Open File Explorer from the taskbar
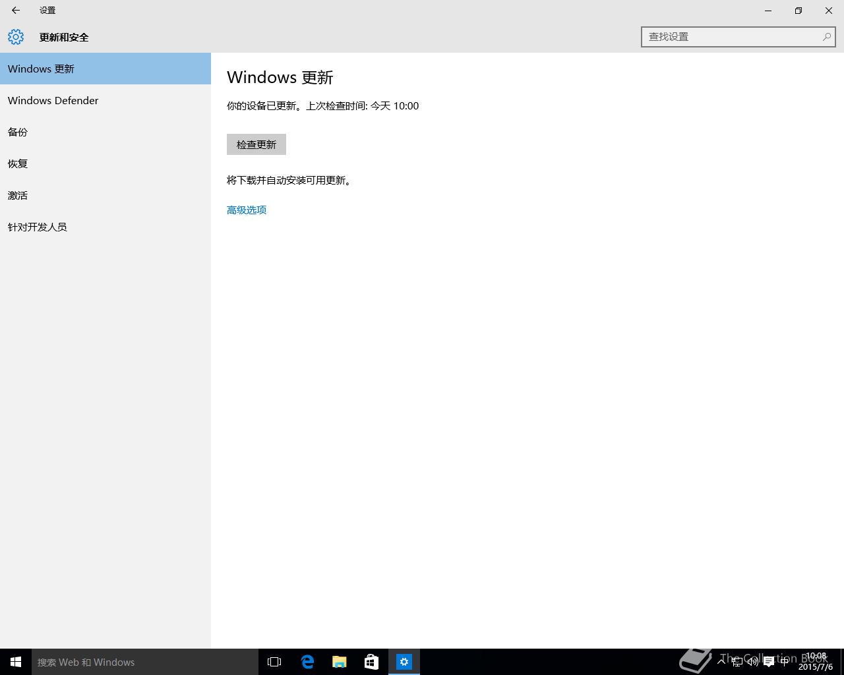This screenshot has height=675, width=844. click(340, 662)
